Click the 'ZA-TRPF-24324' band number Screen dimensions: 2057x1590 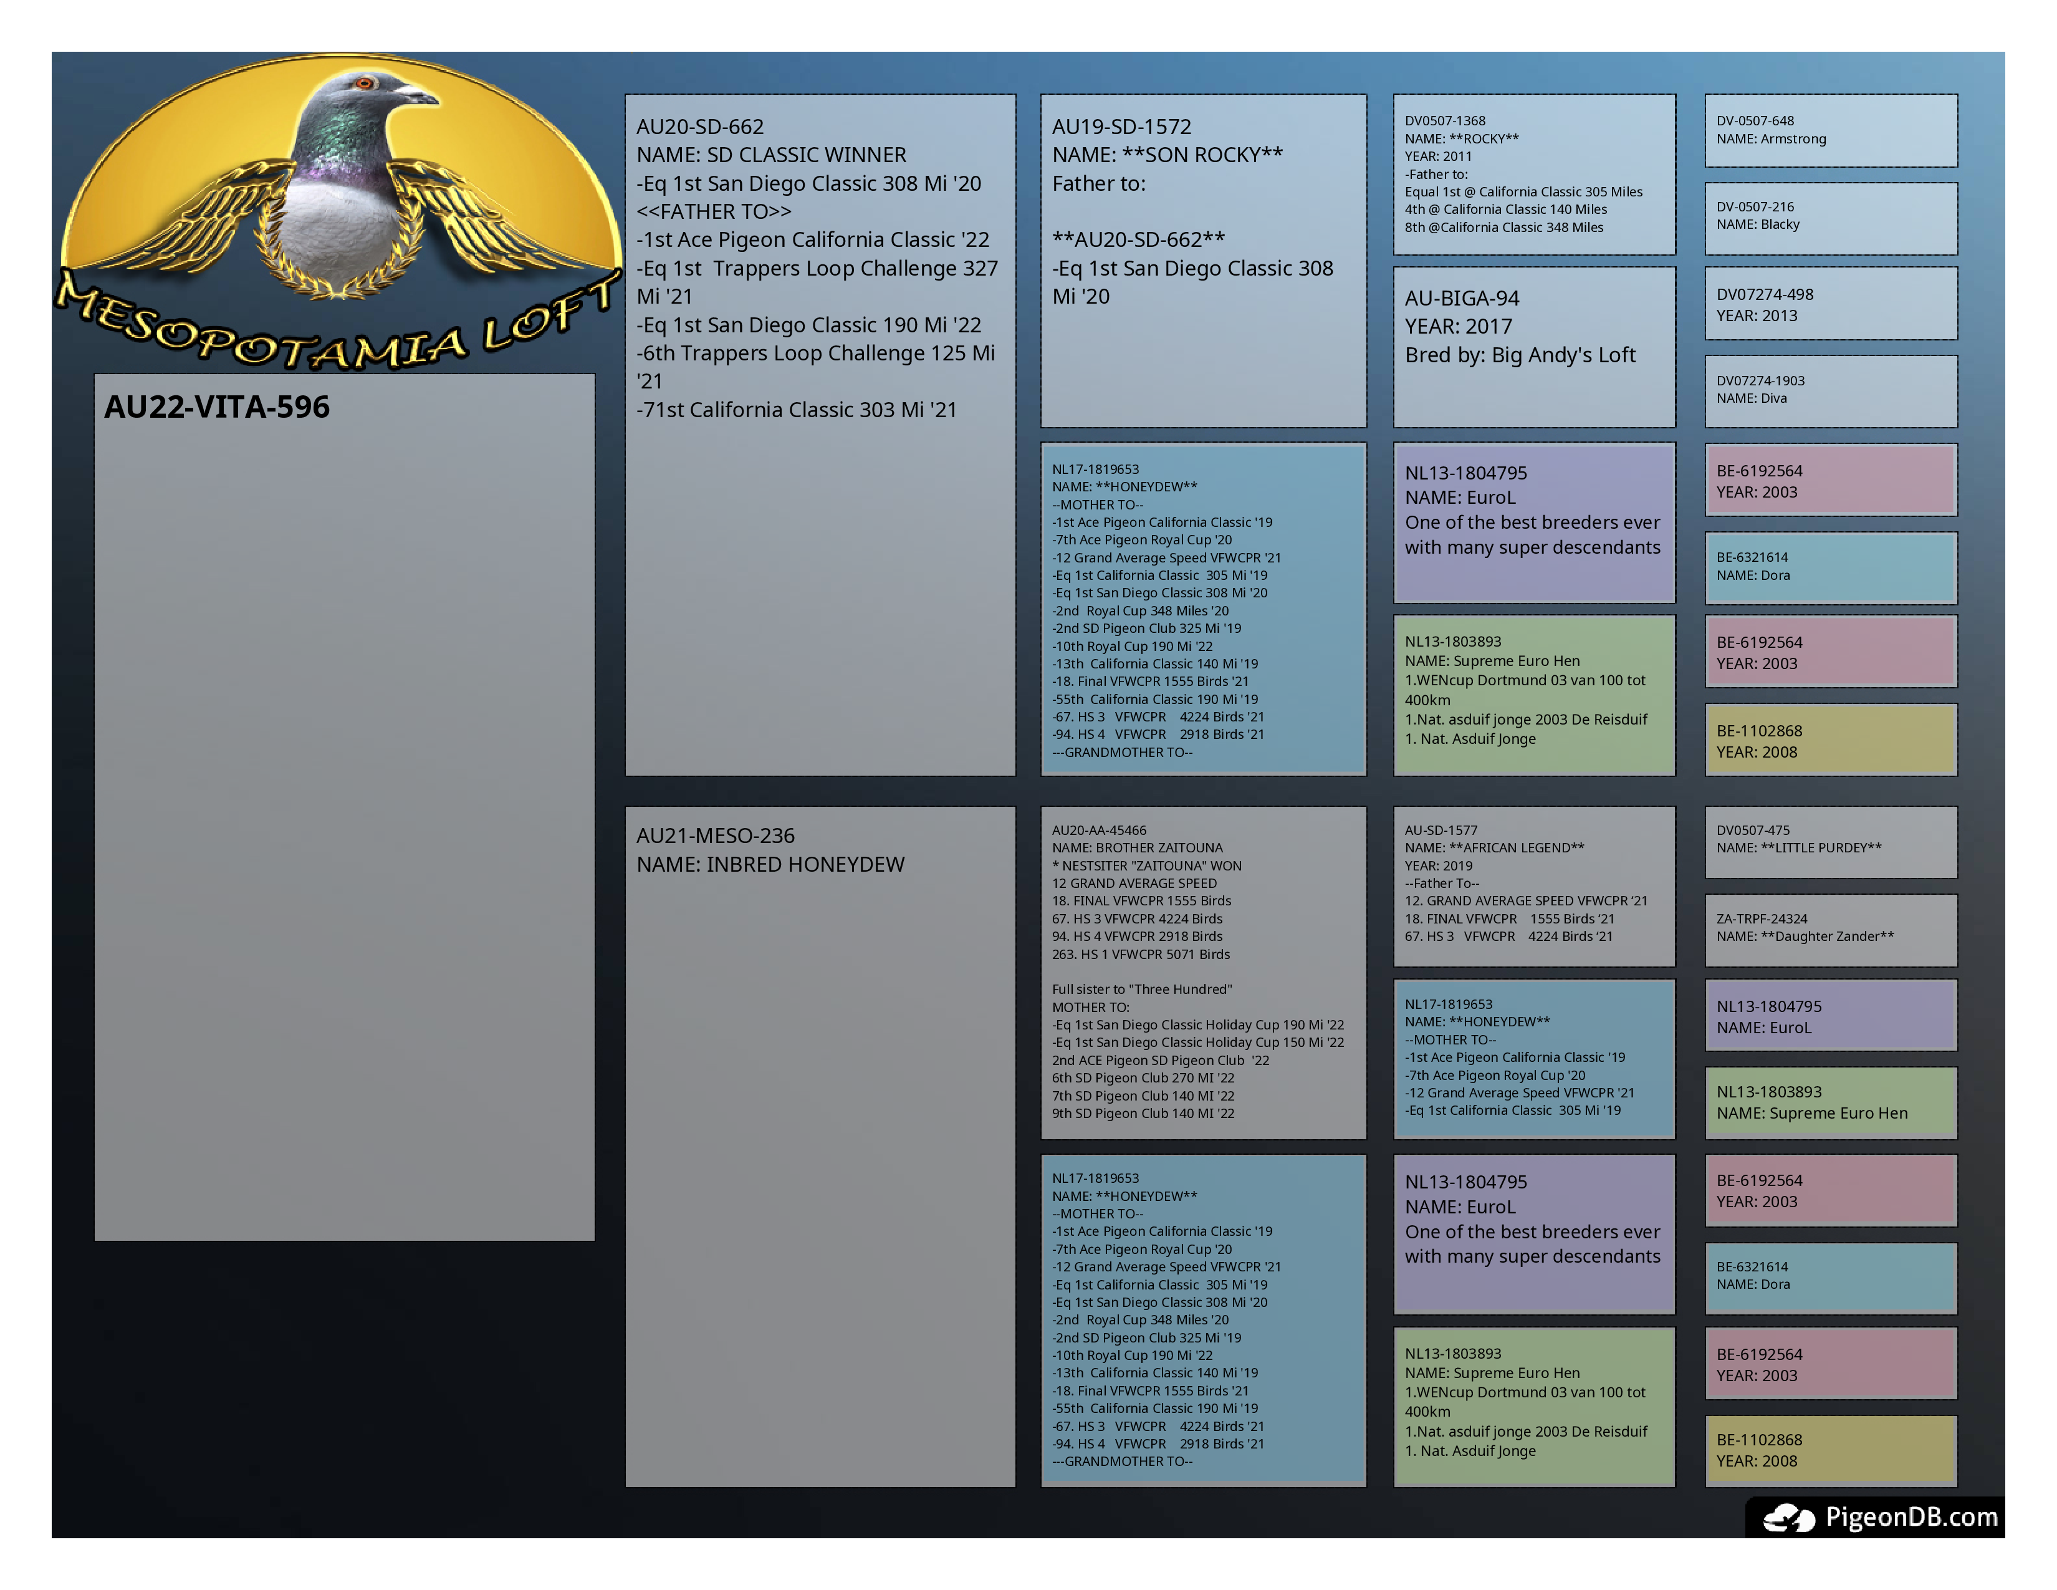point(1762,919)
